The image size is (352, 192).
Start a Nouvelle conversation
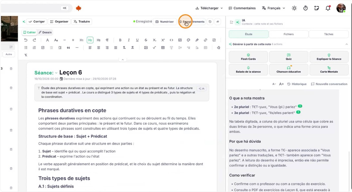tap(329, 84)
